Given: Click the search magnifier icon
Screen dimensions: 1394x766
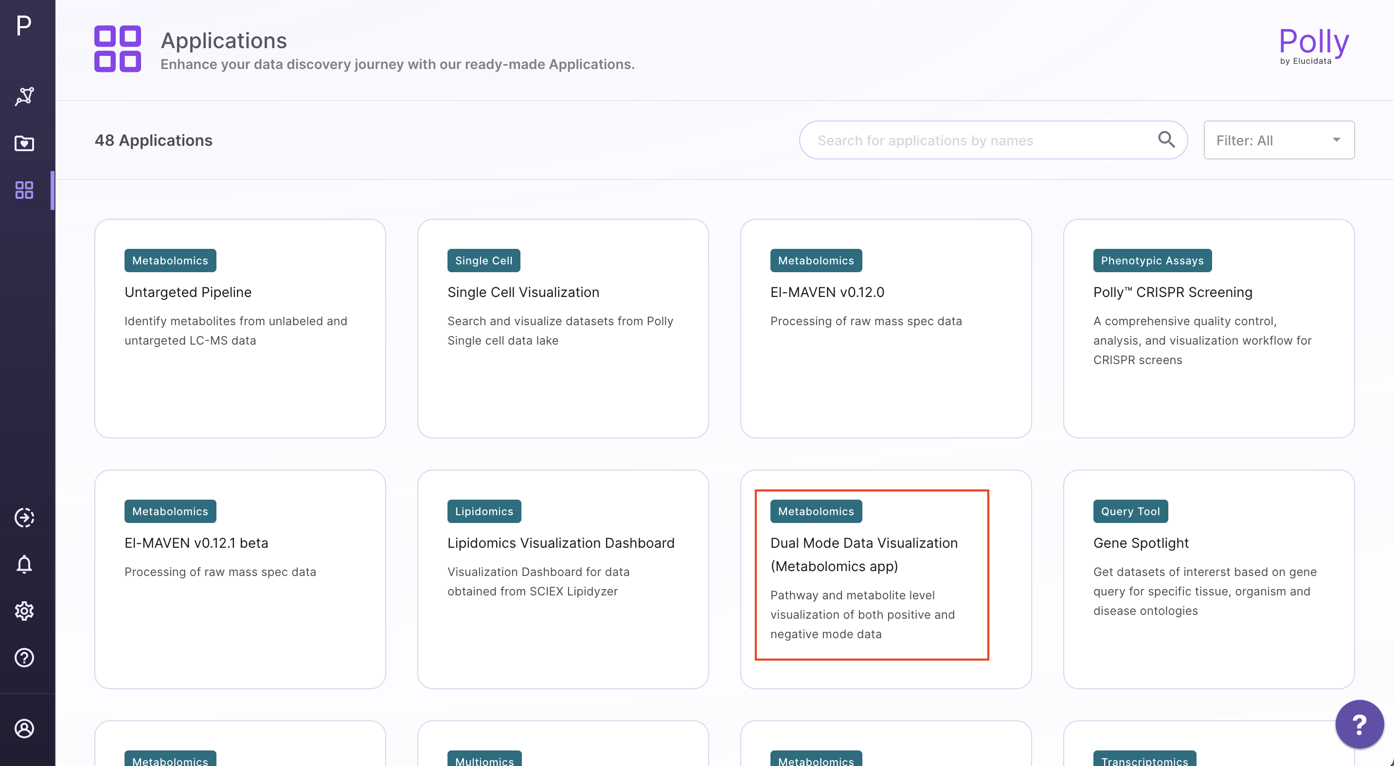Looking at the screenshot, I should tap(1166, 139).
